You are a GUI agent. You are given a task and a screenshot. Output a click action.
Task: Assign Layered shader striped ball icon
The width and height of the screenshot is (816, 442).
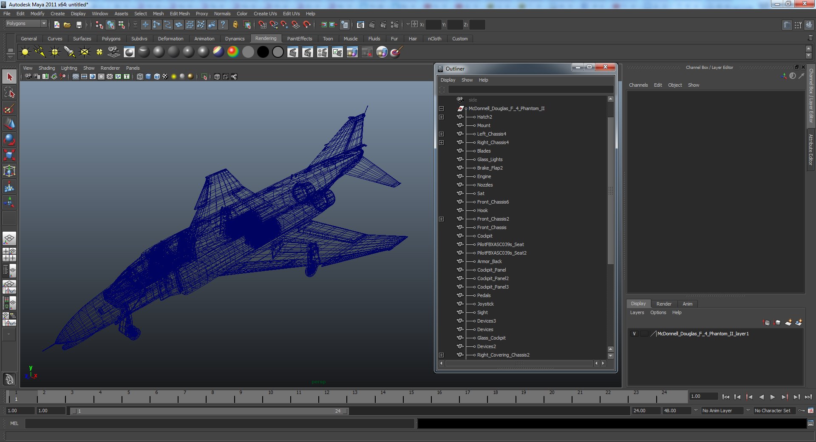tap(218, 52)
